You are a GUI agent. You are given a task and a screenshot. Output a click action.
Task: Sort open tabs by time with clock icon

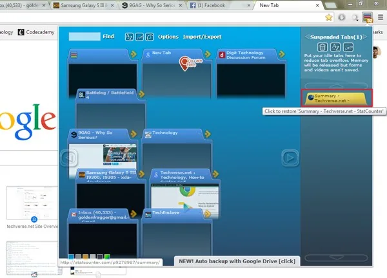[x=150, y=37]
